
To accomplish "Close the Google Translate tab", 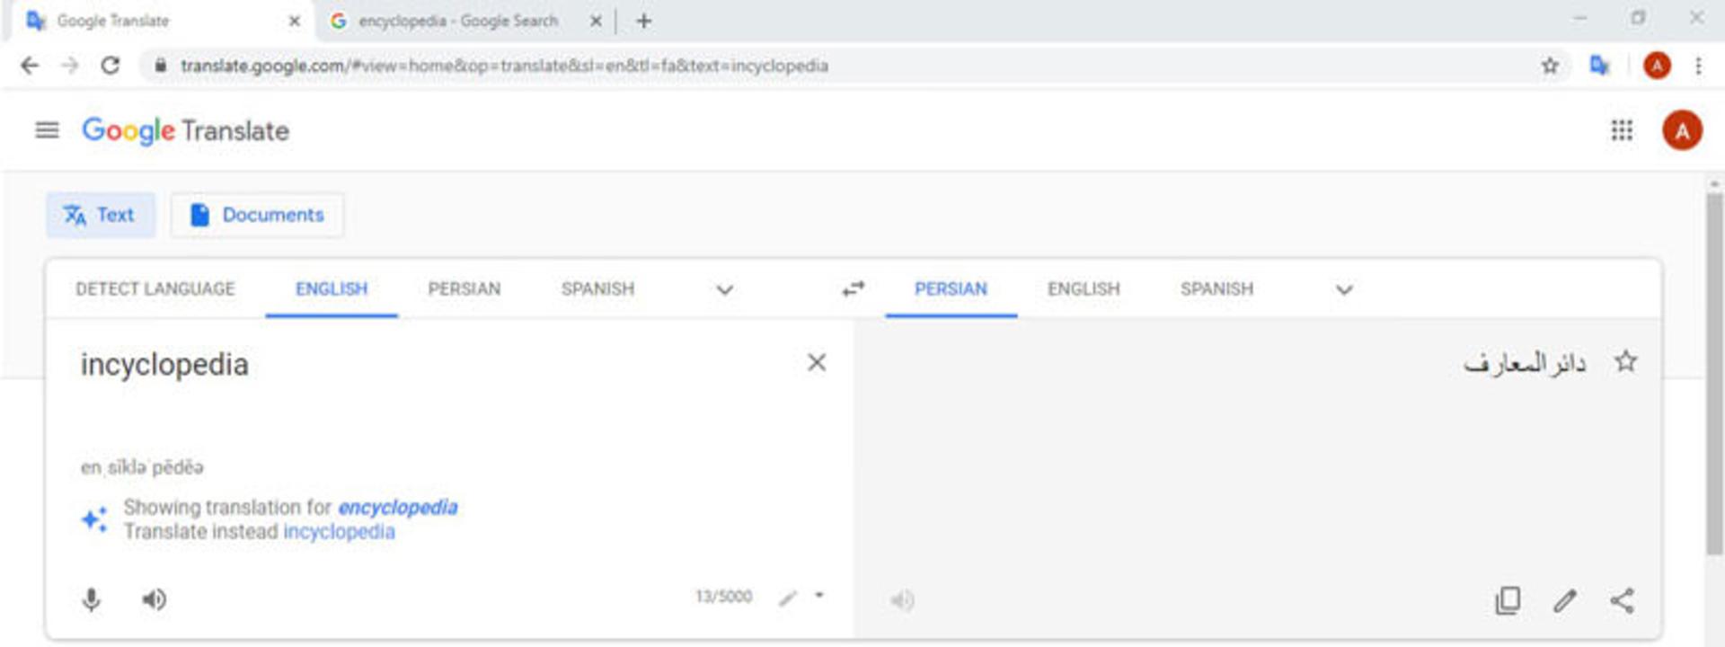I will coord(294,21).
